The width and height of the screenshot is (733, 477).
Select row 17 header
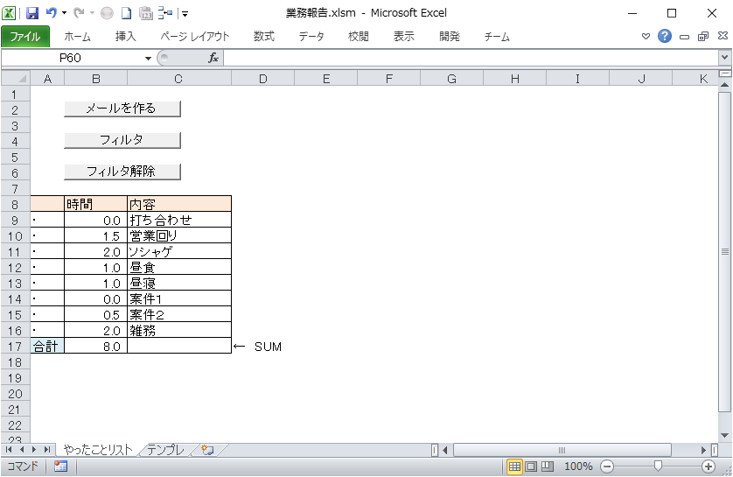click(x=15, y=347)
